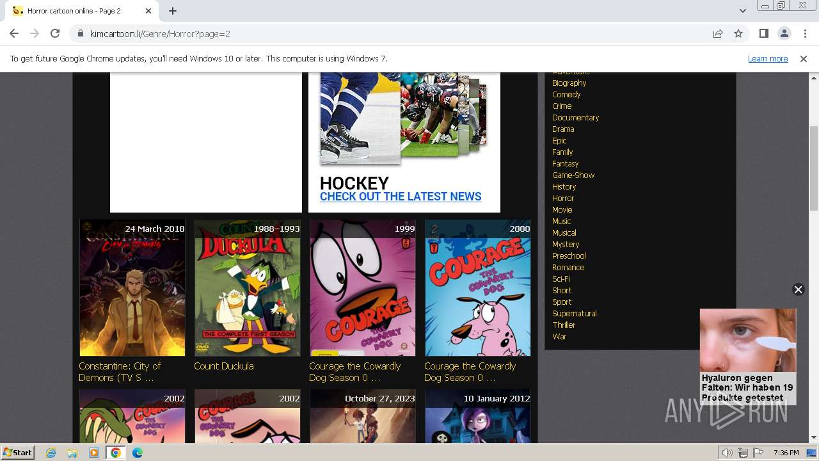Open the Game-Show genre
The image size is (819, 461).
pos(573,175)
